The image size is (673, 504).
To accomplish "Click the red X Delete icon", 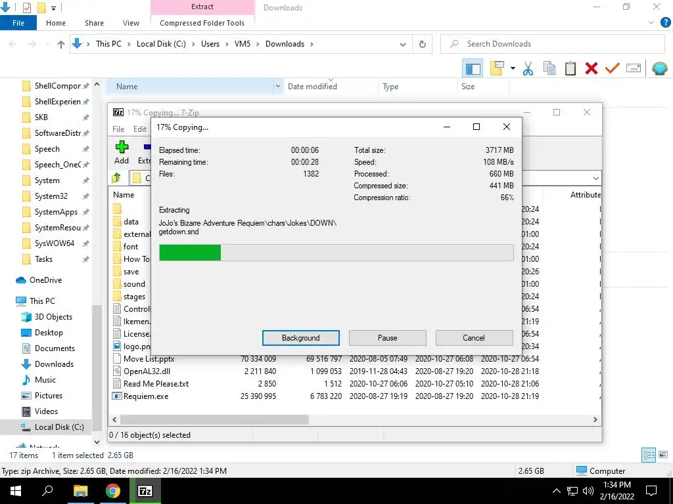I will 592,68.
